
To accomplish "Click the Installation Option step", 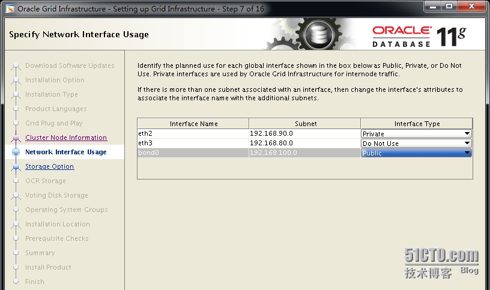I will pos(55,80).
